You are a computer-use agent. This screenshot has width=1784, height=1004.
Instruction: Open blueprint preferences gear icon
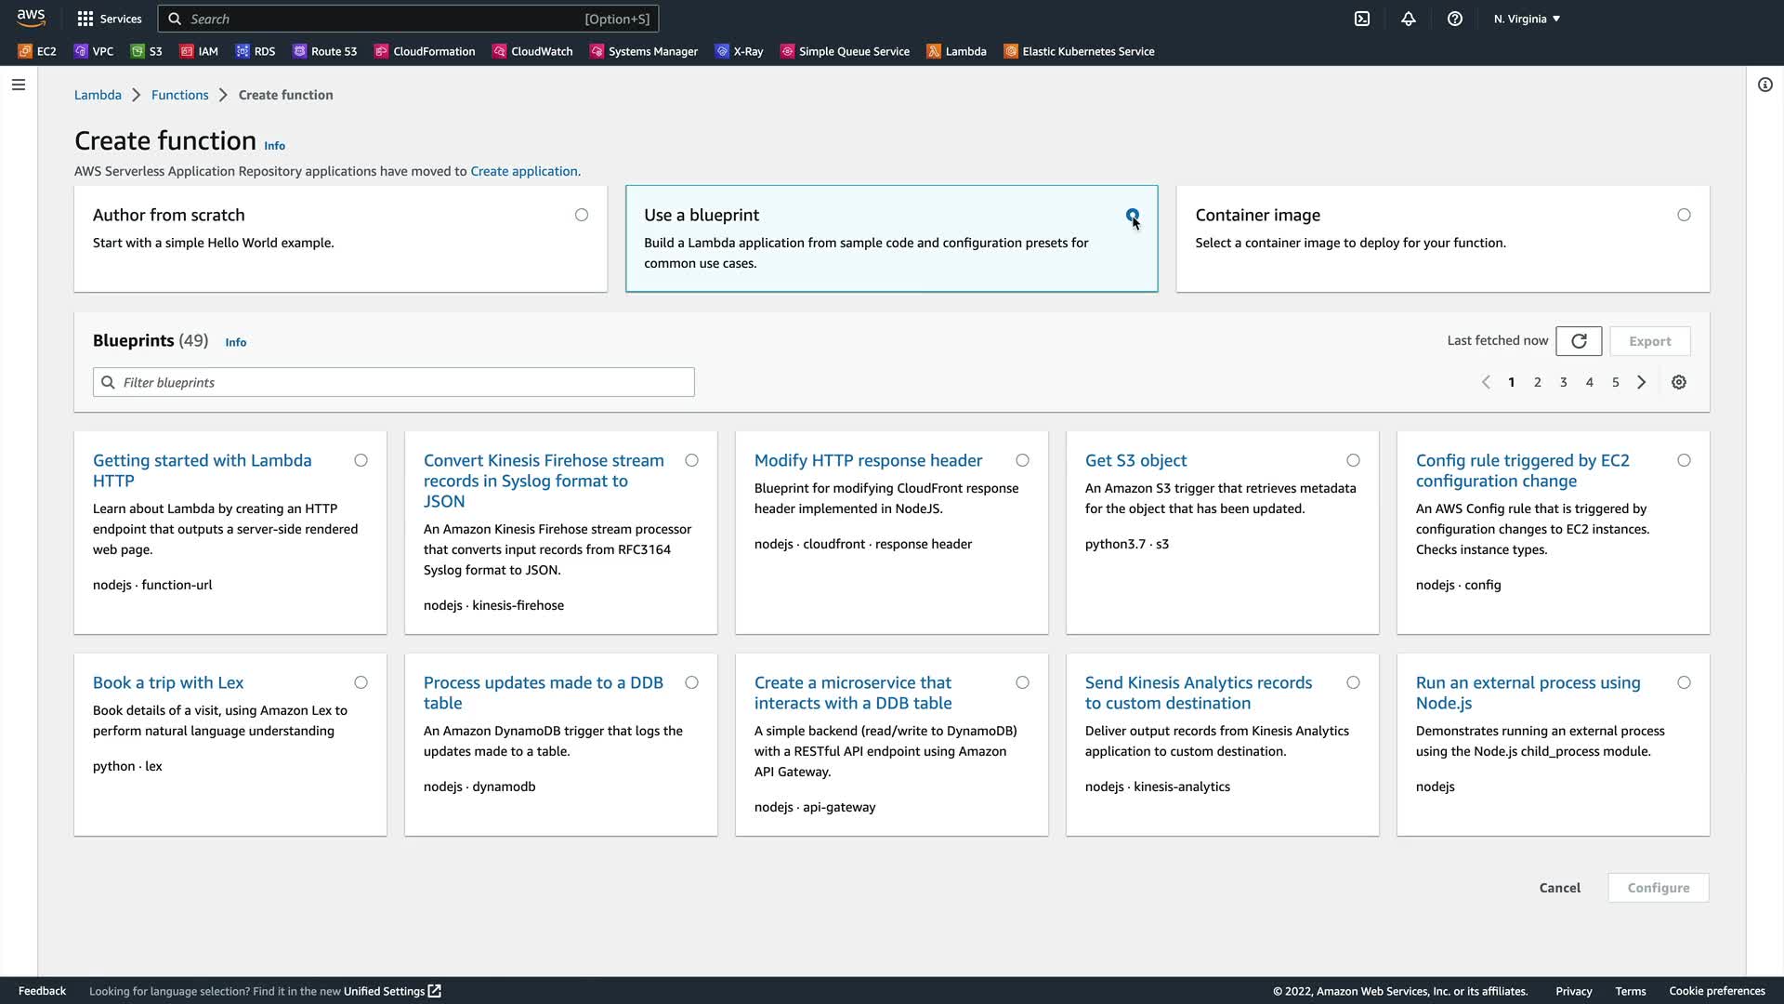point(1679,382)
